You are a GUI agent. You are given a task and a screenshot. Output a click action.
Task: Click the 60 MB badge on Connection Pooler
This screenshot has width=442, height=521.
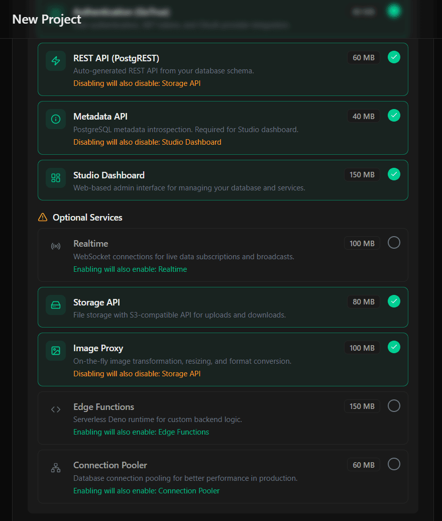(363, 464)
